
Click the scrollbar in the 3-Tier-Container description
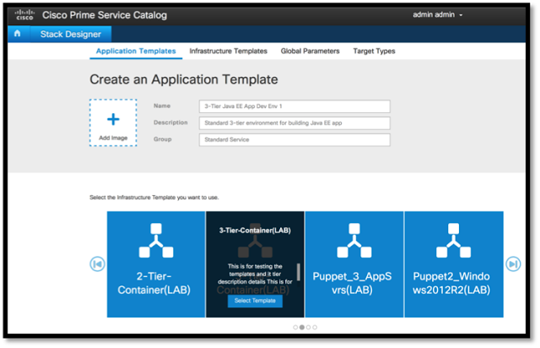pos(298,275)
